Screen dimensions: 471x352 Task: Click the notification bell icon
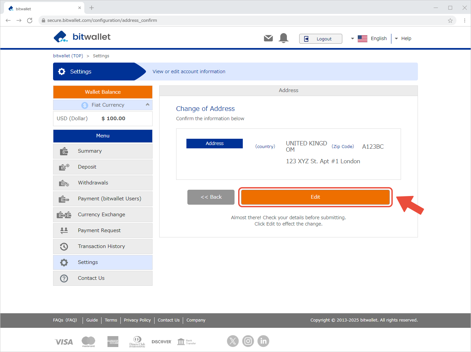click(x=284, y=38)
